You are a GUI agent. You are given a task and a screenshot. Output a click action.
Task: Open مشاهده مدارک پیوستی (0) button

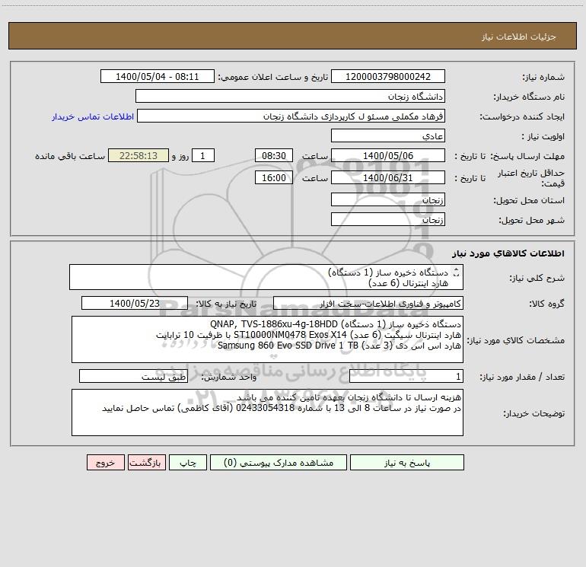(x=279, y=463)
